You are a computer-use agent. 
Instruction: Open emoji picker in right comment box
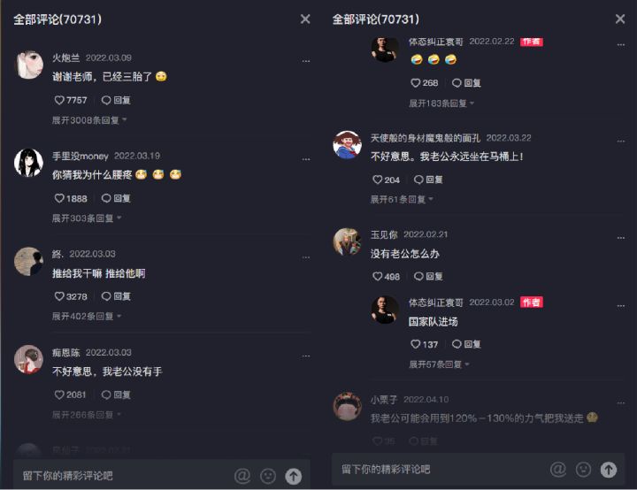[583, 470]
